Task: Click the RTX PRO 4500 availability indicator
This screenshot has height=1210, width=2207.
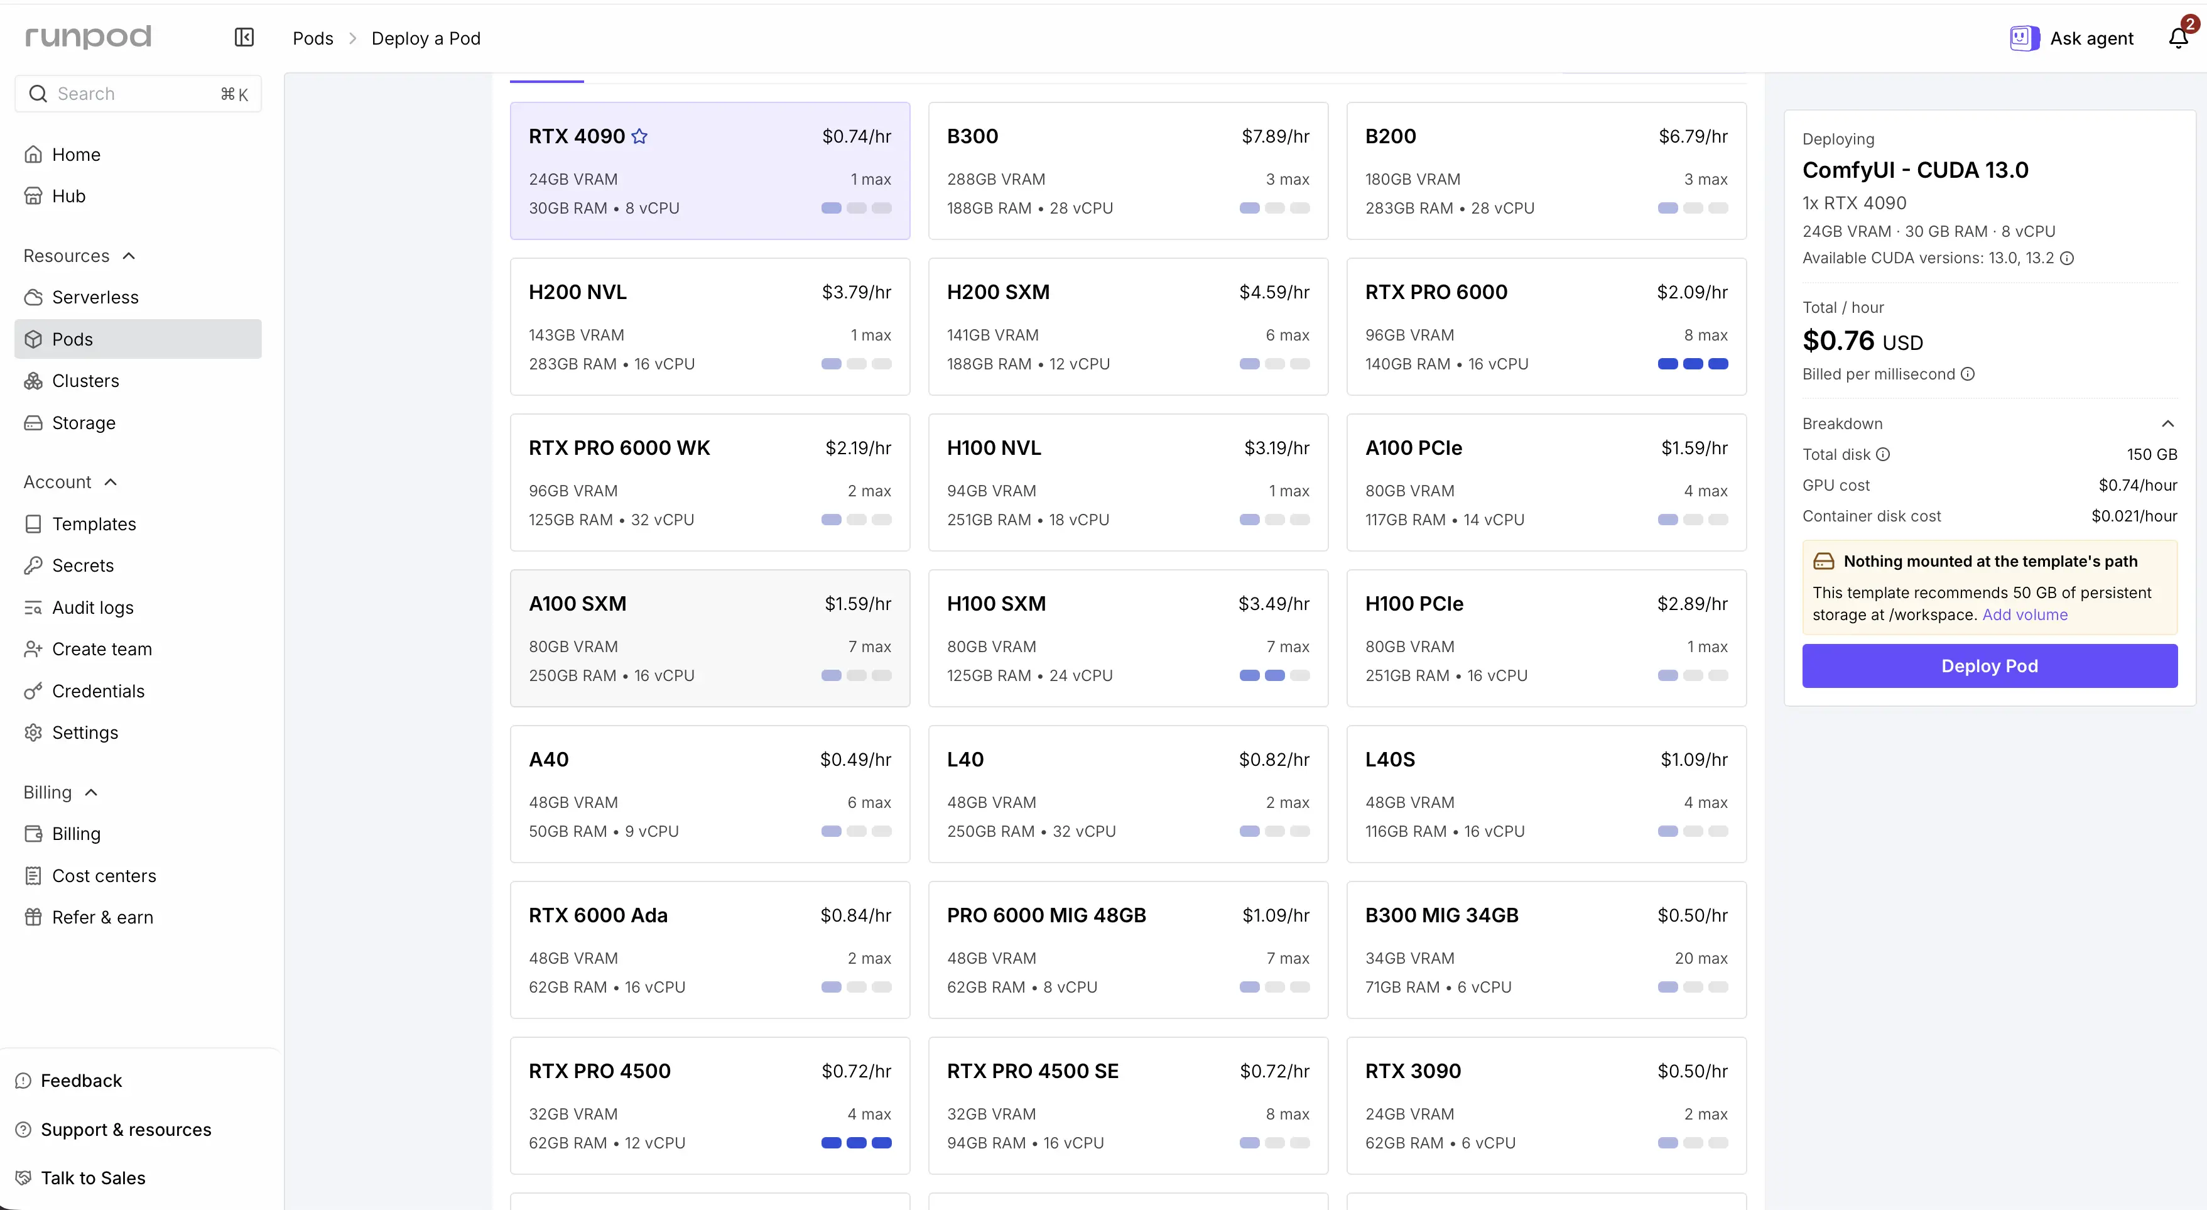Action: coord(857,1143)
